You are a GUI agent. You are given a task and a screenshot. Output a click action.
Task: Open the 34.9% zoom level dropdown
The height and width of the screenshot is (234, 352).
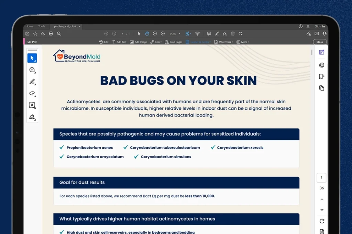coord(175,34)
